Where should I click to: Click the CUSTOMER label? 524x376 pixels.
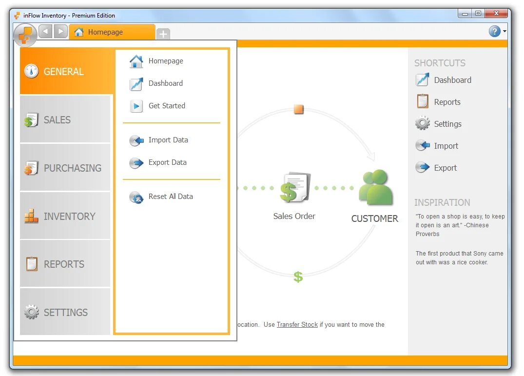tap(375, 218)
